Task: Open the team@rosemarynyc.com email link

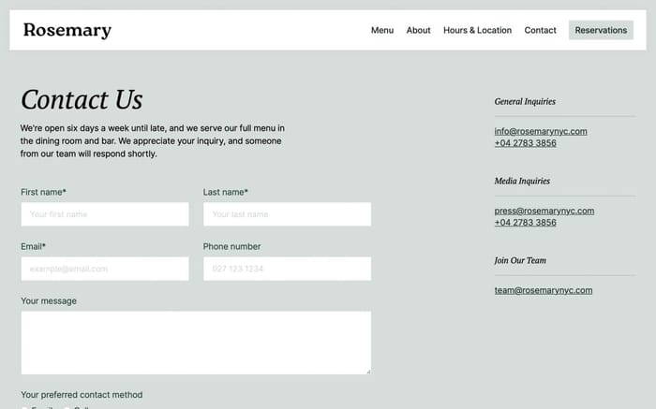Action: click(543, 290)
